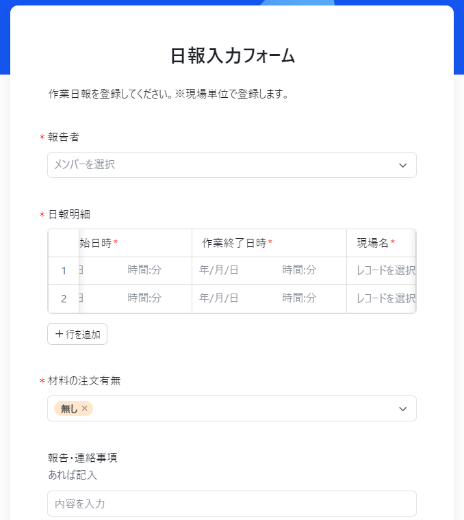Screen dimensions: 464x520
Task: Select row number 2 in 日報明細 table
Action: 64,298
